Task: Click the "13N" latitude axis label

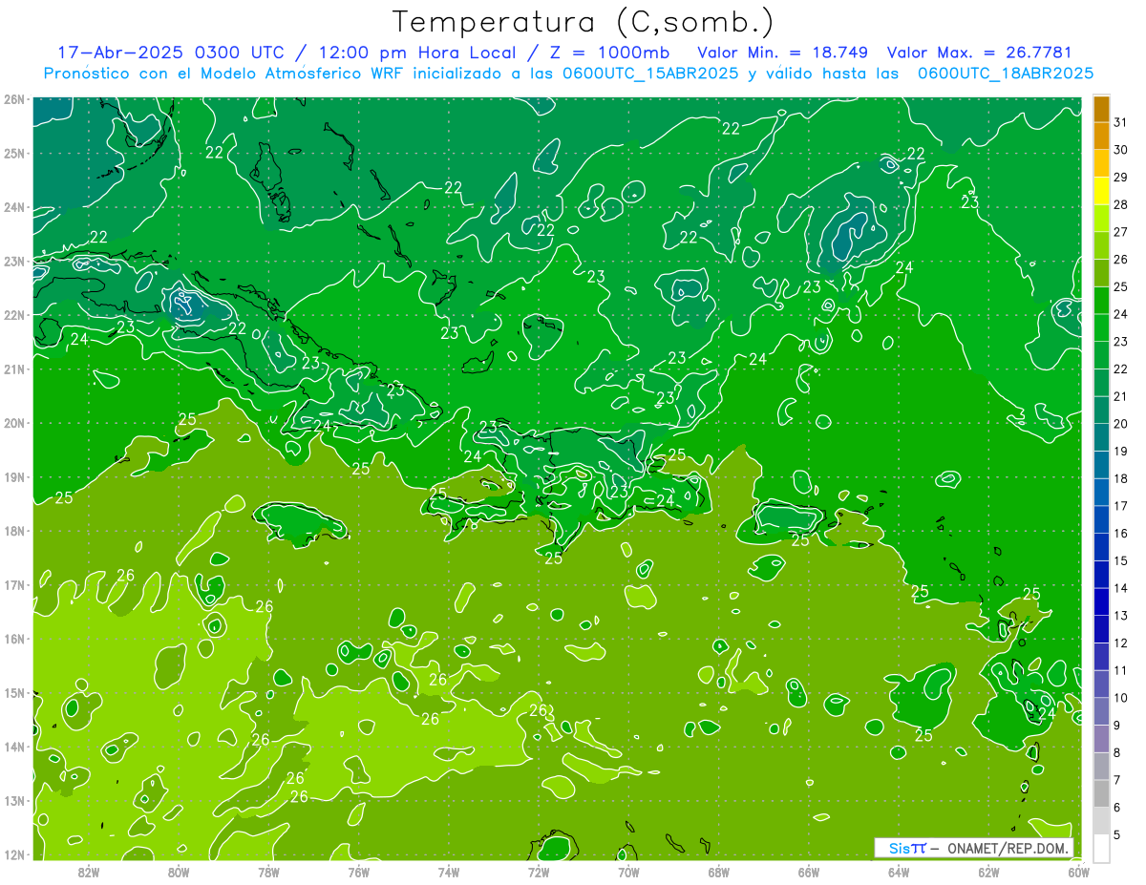Action: pos(13,801)
